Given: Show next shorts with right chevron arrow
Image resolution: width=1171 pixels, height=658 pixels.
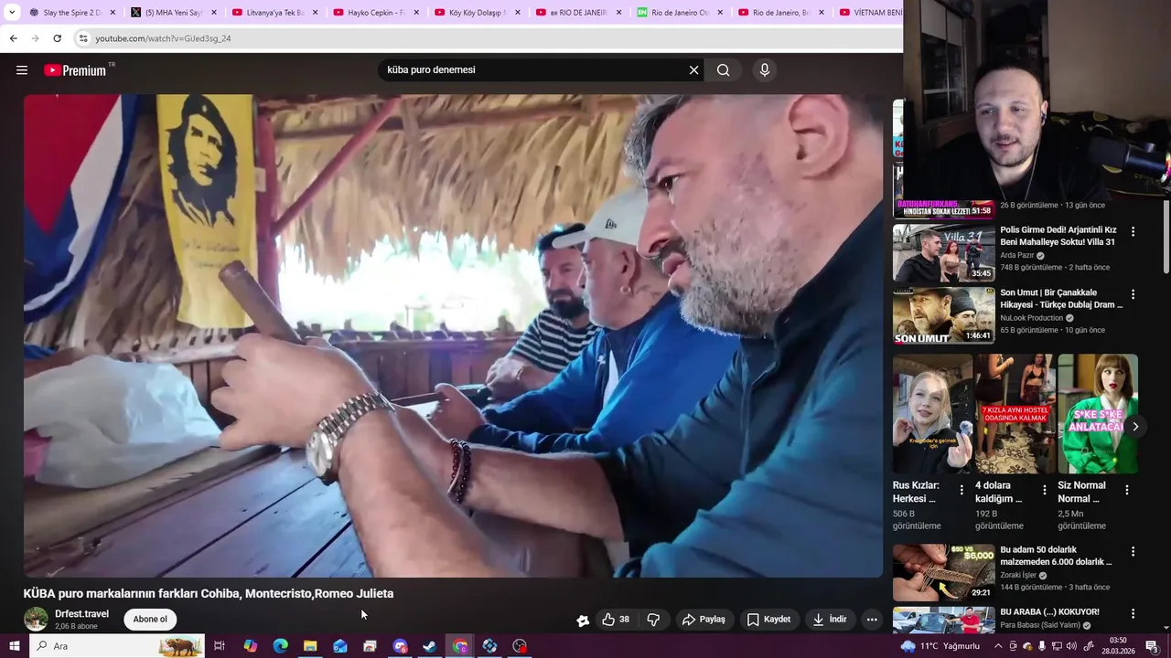Looking at the screenshot, I should (1135, 427).
